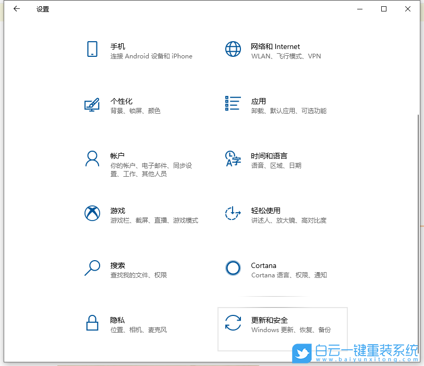Select the 手机 (Phone) smartphone icon
Screen dimensions: 424x366
(92, 49)
